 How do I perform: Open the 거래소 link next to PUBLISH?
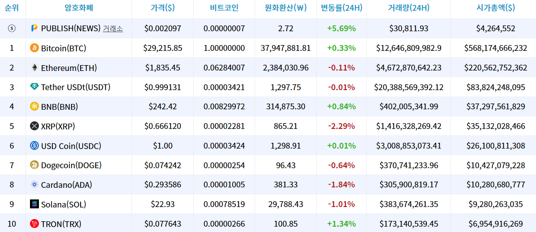click(113, 29)
